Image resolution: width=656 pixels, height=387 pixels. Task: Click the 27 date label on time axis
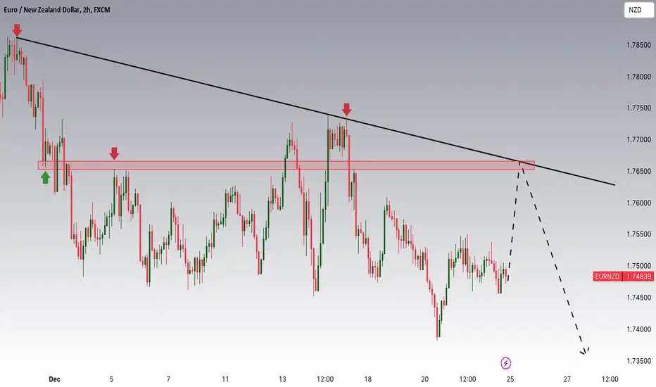[x=567, y=379]
